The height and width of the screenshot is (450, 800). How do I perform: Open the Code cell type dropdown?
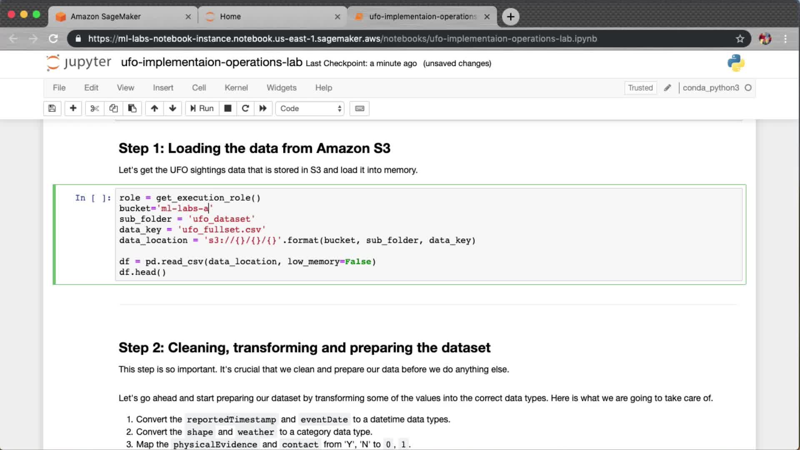click(310, 108)
